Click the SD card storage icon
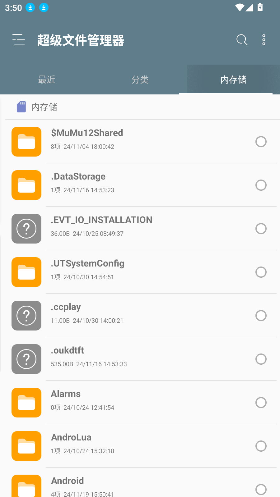Viewport: 280px width, 497px height. pos(21,107)
